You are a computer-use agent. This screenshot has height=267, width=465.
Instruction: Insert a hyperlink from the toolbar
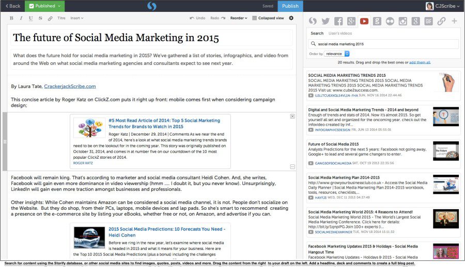(50, 18)
